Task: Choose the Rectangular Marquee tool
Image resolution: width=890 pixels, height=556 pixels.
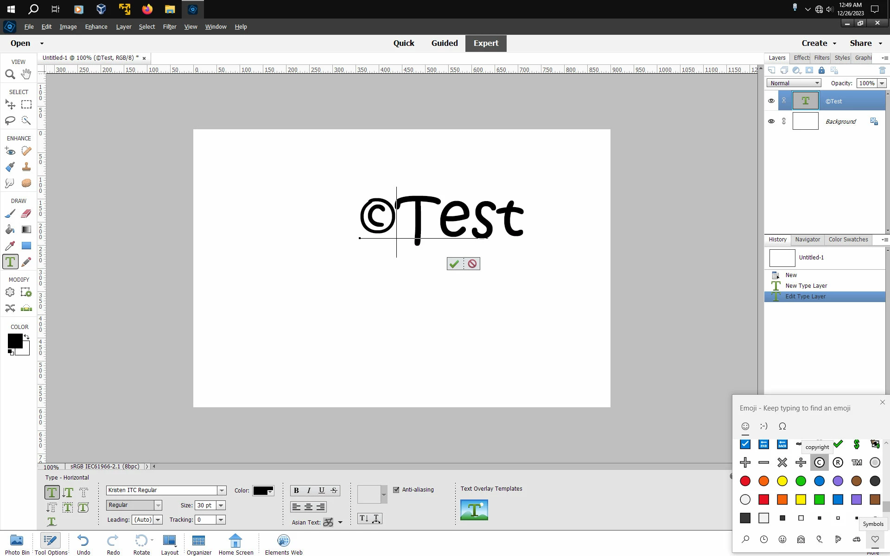Action: click(x=26, y=105)
